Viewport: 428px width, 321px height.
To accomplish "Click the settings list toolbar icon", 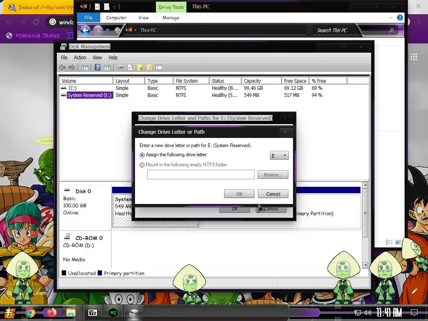I will (159, 67).
